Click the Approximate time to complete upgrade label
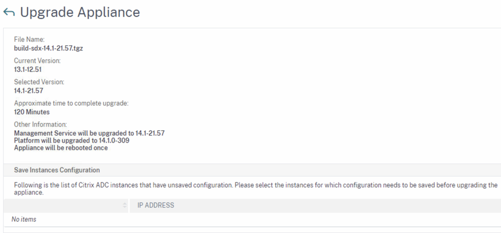The image size is (501, 233). [71, 103]
